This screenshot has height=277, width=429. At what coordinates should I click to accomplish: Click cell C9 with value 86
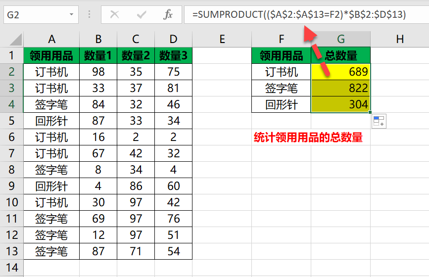coord(136,186)
